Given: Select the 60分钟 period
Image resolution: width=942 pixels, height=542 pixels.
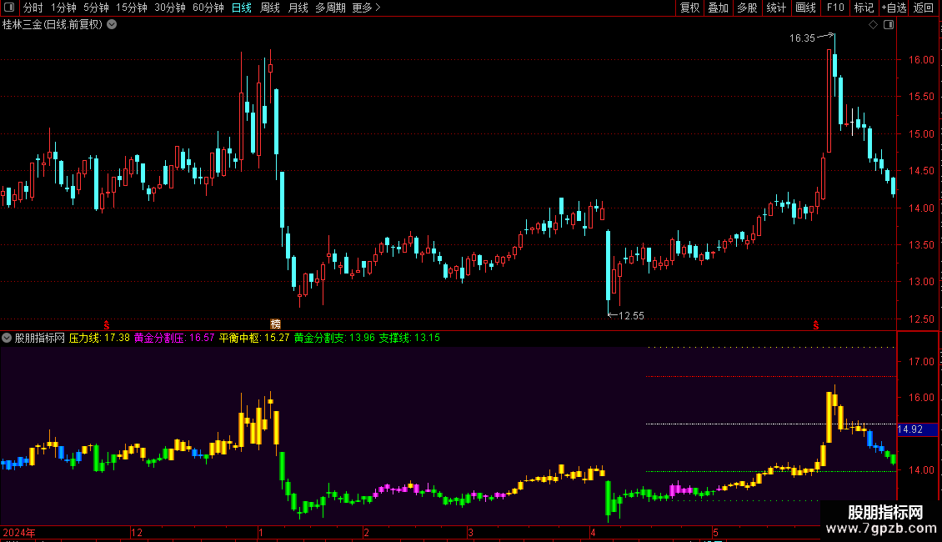Looking at the screenshot, I should [208, 8].
